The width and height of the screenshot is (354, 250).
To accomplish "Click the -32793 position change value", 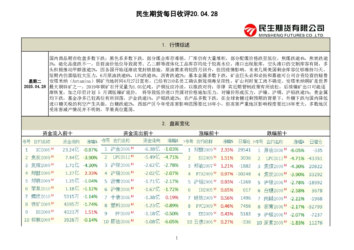I will 315,207.
